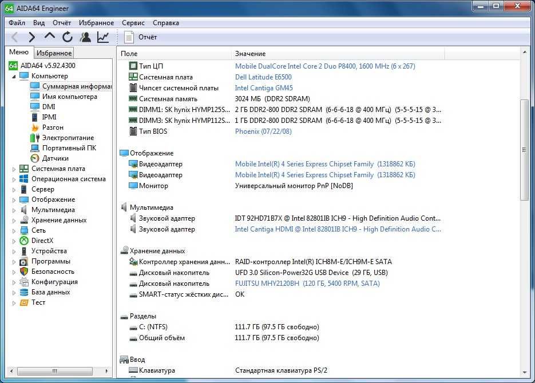Viewport: 535px width, 383px height.
Task: Click the Безопасность shield icon
Action: [24, 272]
